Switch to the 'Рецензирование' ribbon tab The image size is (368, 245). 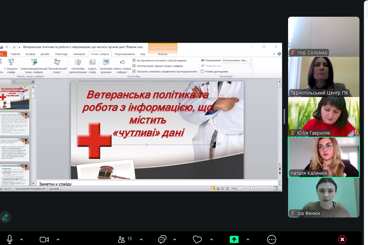pos(125,54)
